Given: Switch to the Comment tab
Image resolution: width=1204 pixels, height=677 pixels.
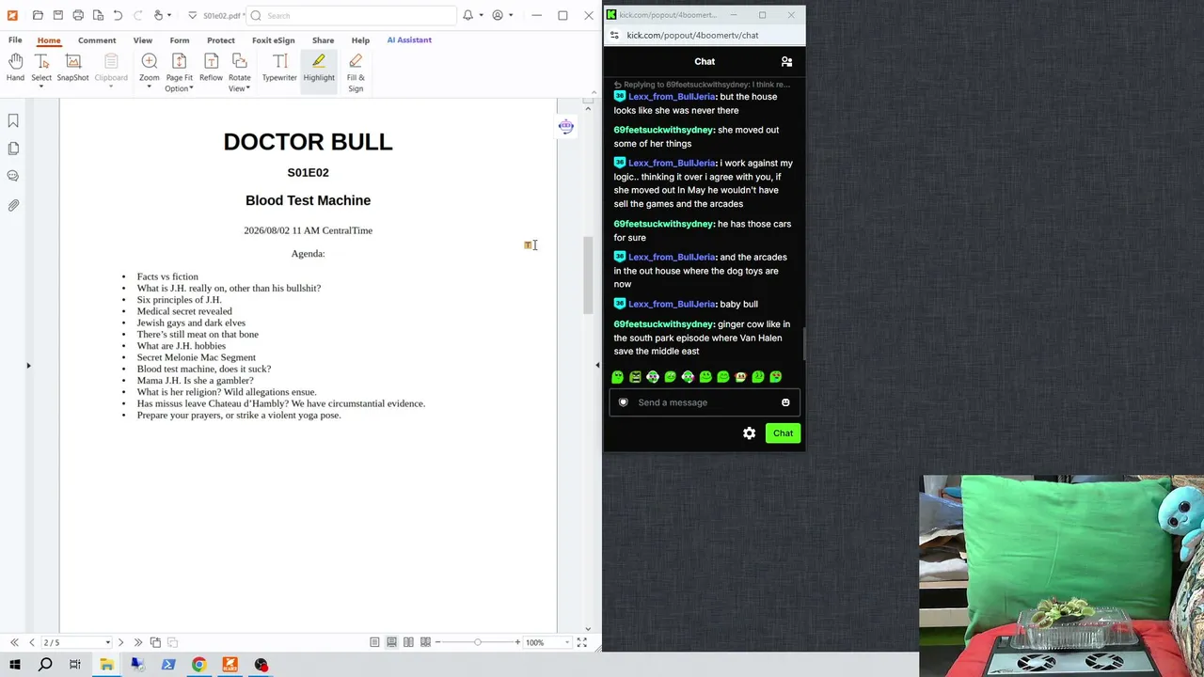Looking at the screenshot, I should click(x=97, y=40).
